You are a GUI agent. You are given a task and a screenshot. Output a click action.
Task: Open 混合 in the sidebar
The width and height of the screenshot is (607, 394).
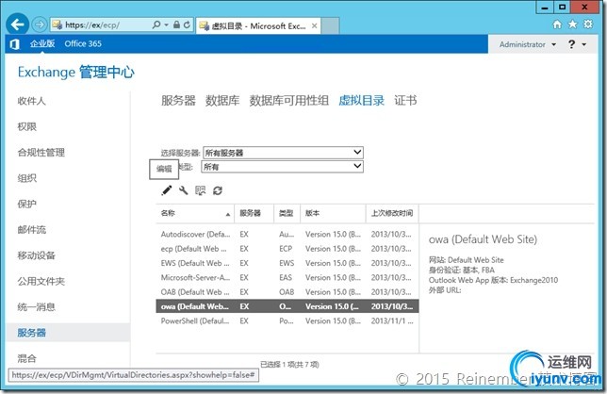point(26,358)
